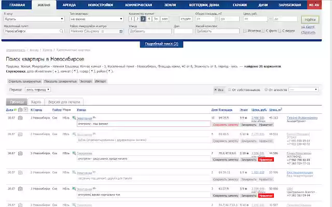This screenshot has height=207, width=332.
Task: Click the Сбросить link
Action: (308, 32)
